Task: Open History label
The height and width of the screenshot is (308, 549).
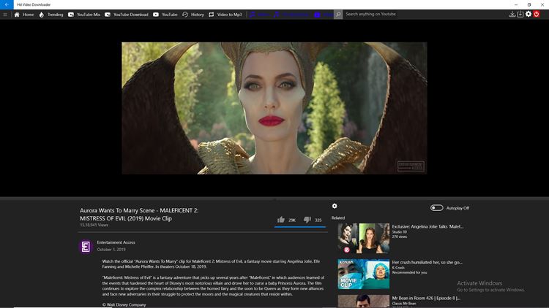Action: coord(198,15)
